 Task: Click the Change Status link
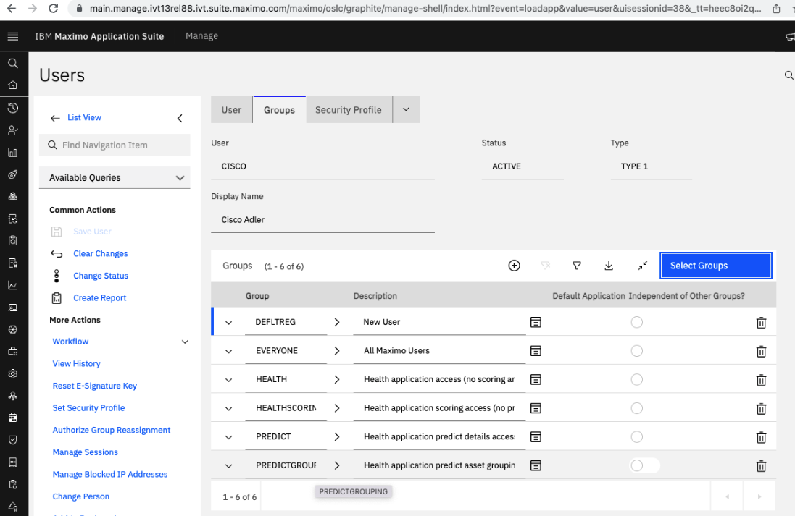pyautogui.click(x=101, y=276)
